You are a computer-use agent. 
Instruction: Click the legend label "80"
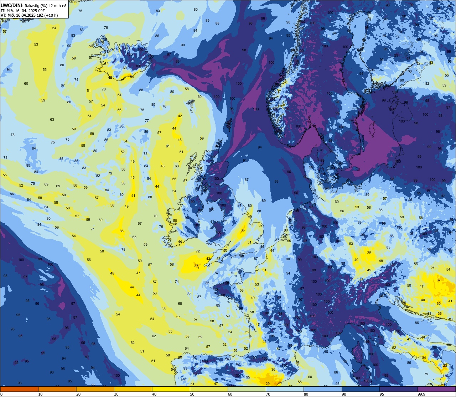pos(306,394)
